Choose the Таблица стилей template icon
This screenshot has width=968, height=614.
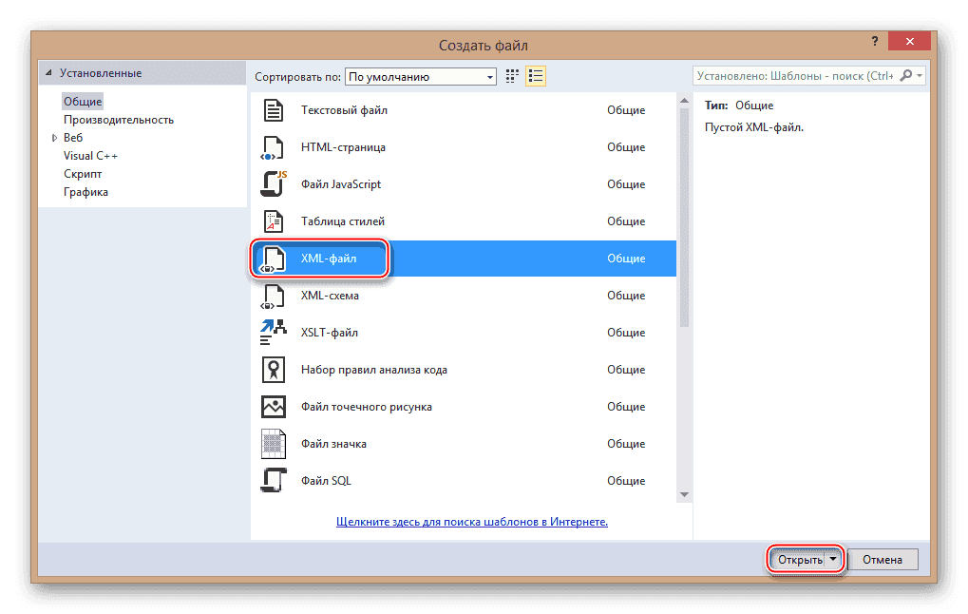click(273, 221)
